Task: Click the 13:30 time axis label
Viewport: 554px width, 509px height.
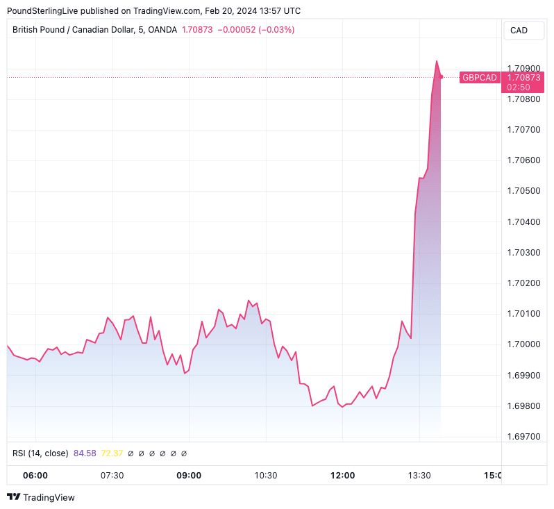Action: coord(419,476)
